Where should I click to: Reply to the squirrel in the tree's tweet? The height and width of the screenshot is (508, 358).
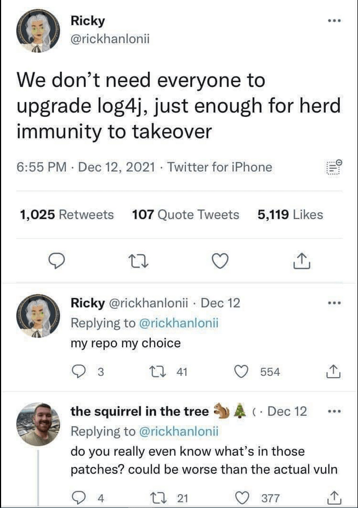(x=80, y=498)
